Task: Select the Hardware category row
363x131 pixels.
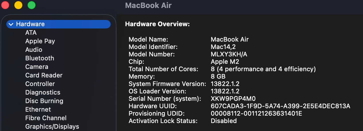Action: point(57,24)
